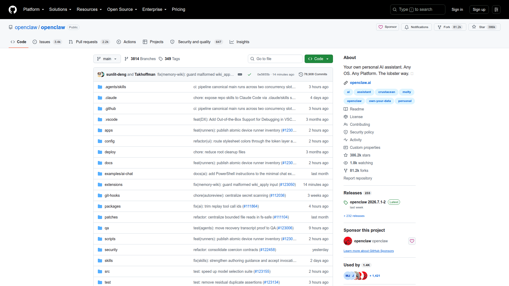Viewport: 509px width, 286px height.
Task: Click the crustacean topic tag
Action: click(x=387, y=92)
